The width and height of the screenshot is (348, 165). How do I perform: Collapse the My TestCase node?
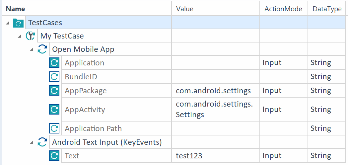pos(19,36)
